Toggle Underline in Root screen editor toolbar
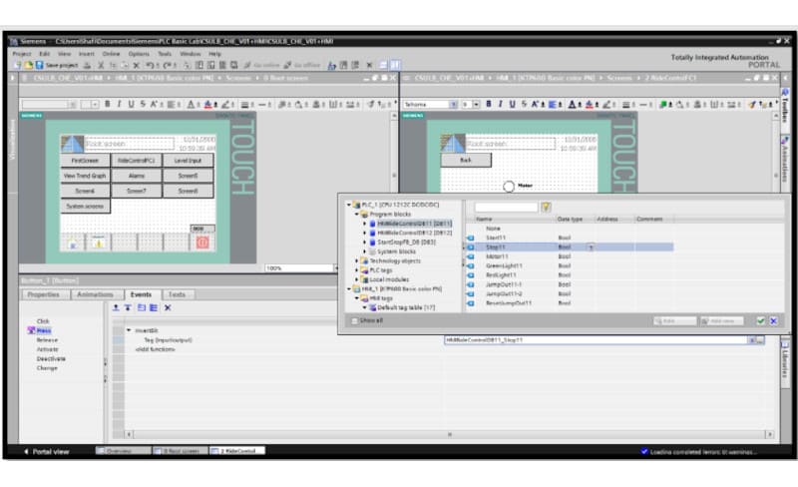 click(x=131, y=104)
